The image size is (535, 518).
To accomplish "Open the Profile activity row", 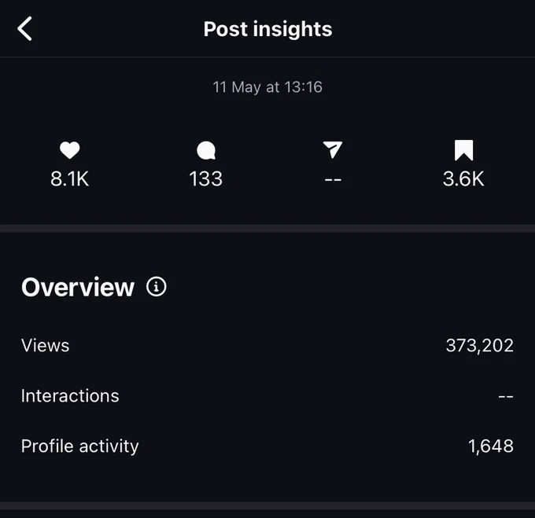I will point(267,446).
